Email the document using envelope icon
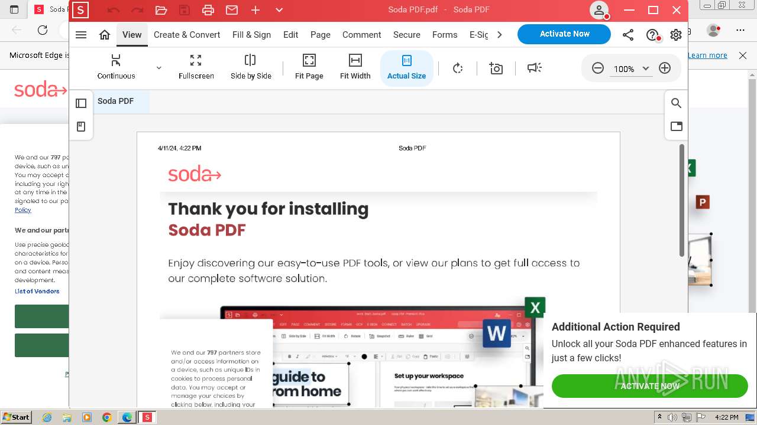Screen dimensions: 757x425 tap(232, 10)
